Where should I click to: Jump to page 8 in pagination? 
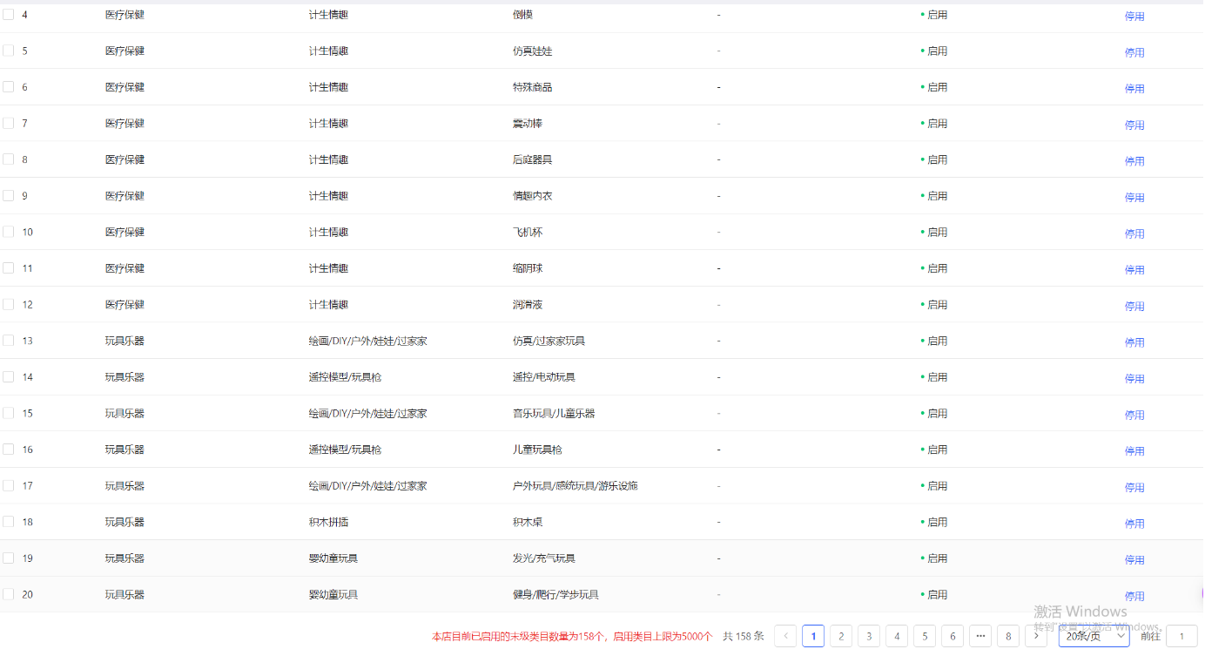tap(1008, 636)
